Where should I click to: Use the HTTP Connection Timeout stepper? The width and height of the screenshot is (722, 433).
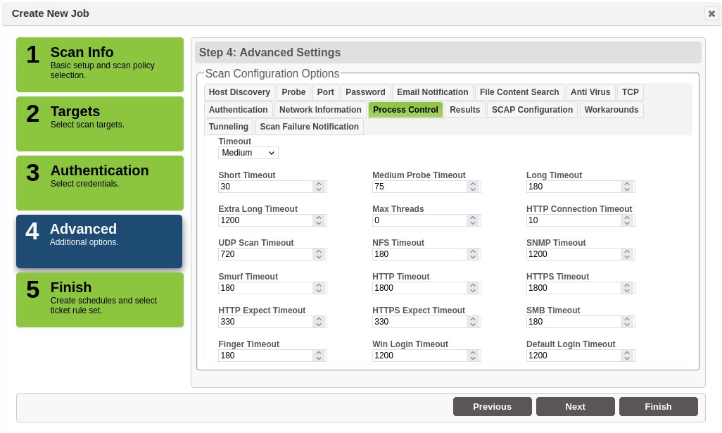click(627, 220)
